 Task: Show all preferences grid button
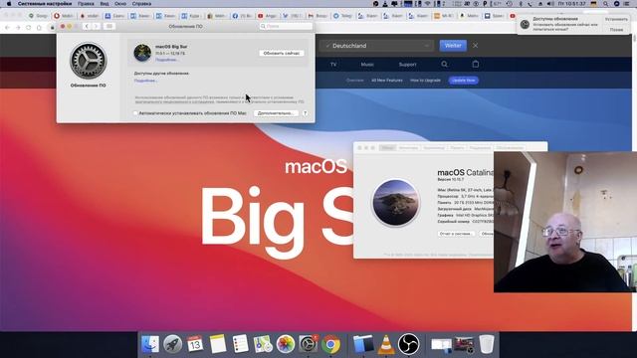pos(108,27)
